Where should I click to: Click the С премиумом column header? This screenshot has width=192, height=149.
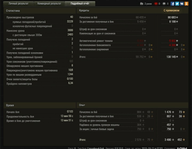[x=171, y=10]
